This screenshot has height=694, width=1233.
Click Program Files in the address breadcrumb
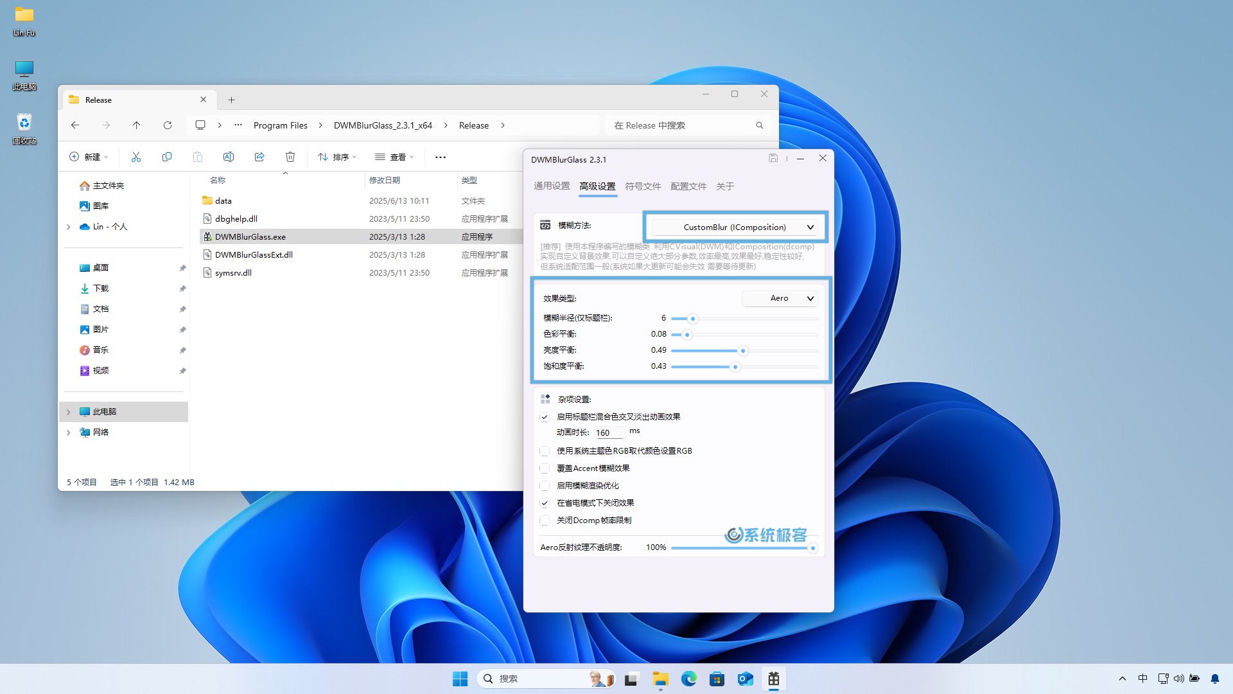281,125
